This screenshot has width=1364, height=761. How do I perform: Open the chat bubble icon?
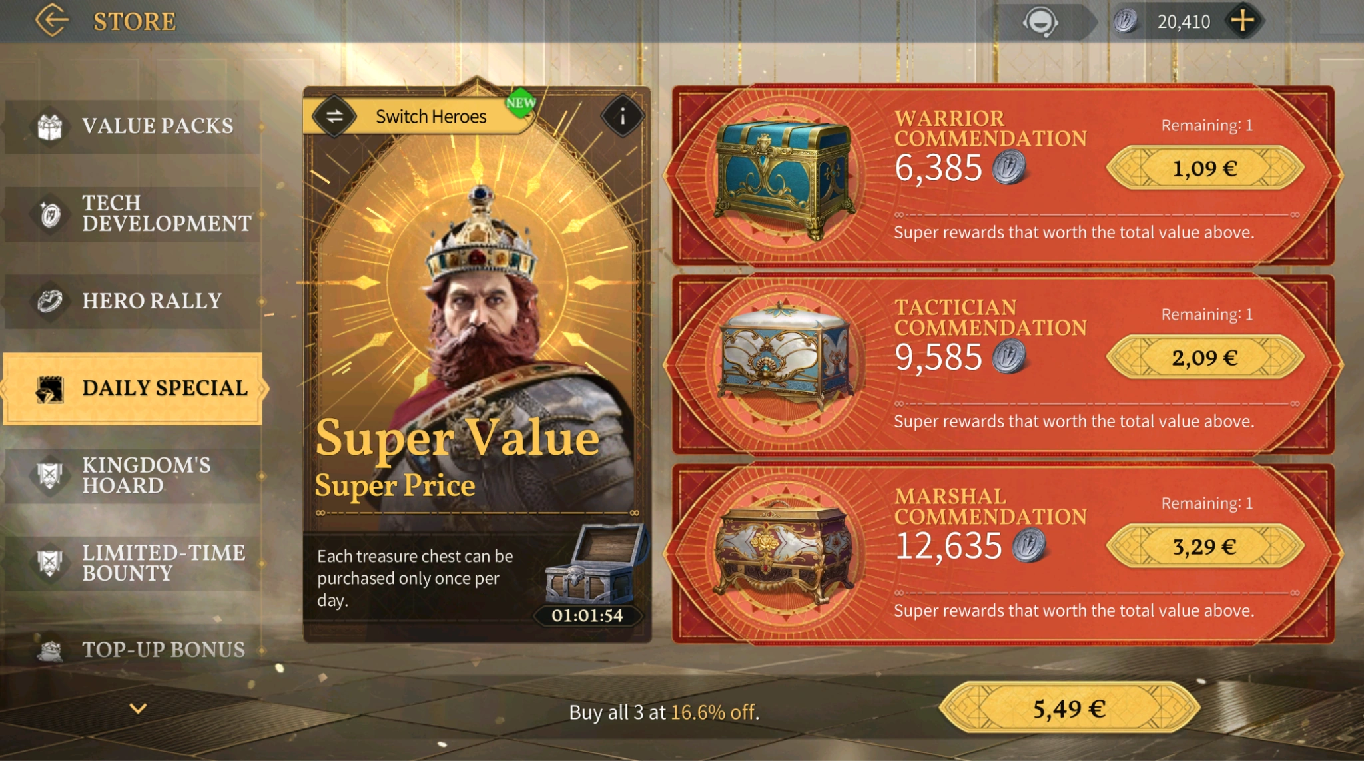click(1040, 22)
